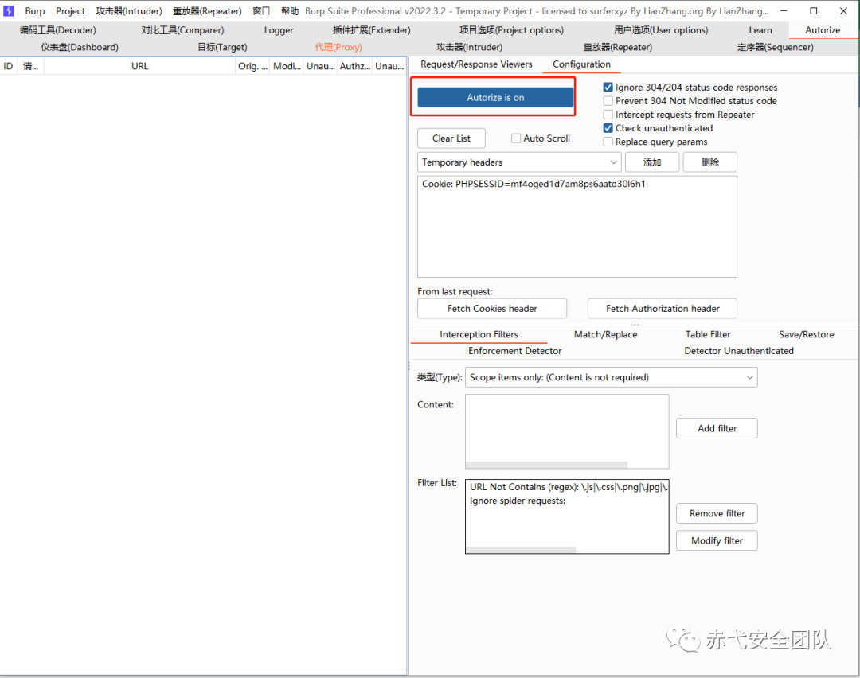Select the Autorize tab
Screen dimensions: 860x678
pyautogui.click(x=822, y=30)
